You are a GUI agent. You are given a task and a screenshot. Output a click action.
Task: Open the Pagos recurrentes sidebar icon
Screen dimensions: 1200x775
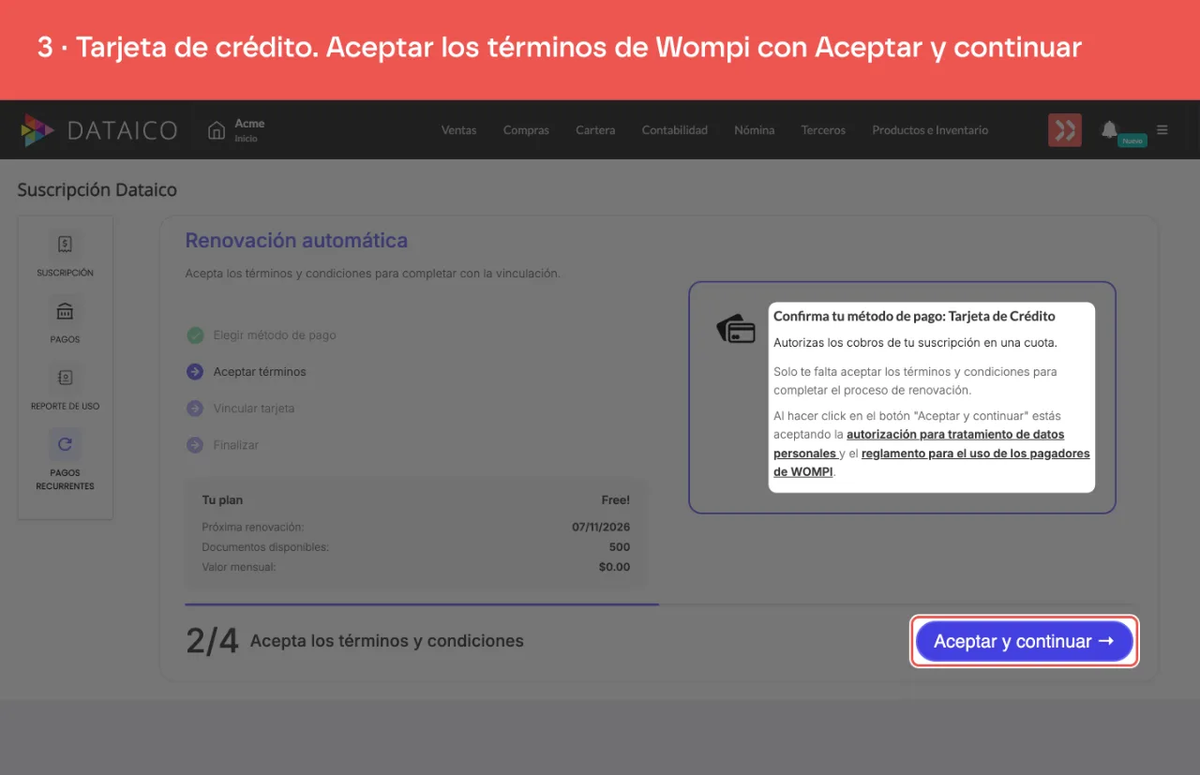click(x=65, y=444)
